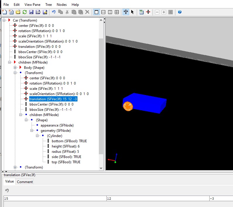Image resolution: width=233 pixels, height=207 pixels.
Task: Expand the last collapsed (Transform) node
Action: coord(15,167)
